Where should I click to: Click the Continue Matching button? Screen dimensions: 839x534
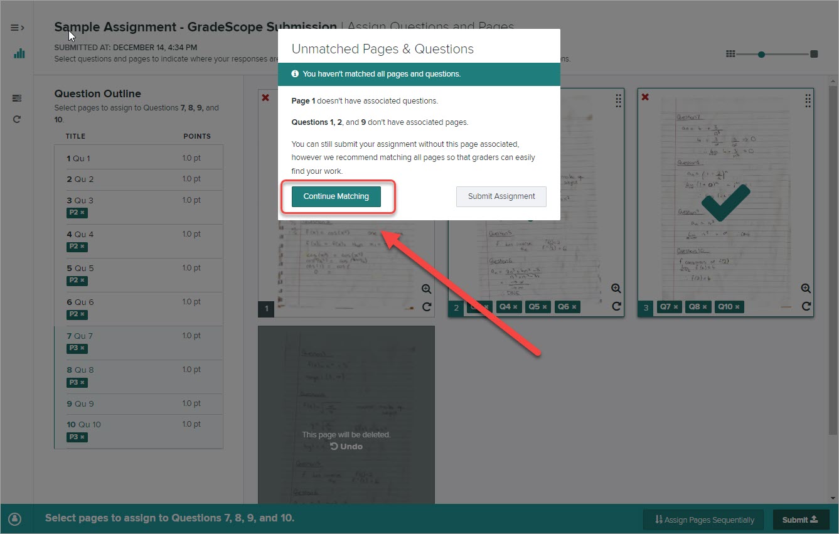(x=336, y=196)
